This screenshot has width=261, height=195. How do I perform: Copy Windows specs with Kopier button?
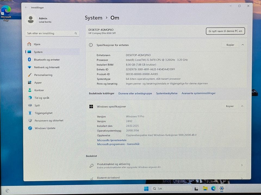pyautogui.click(x=230, y=106)
